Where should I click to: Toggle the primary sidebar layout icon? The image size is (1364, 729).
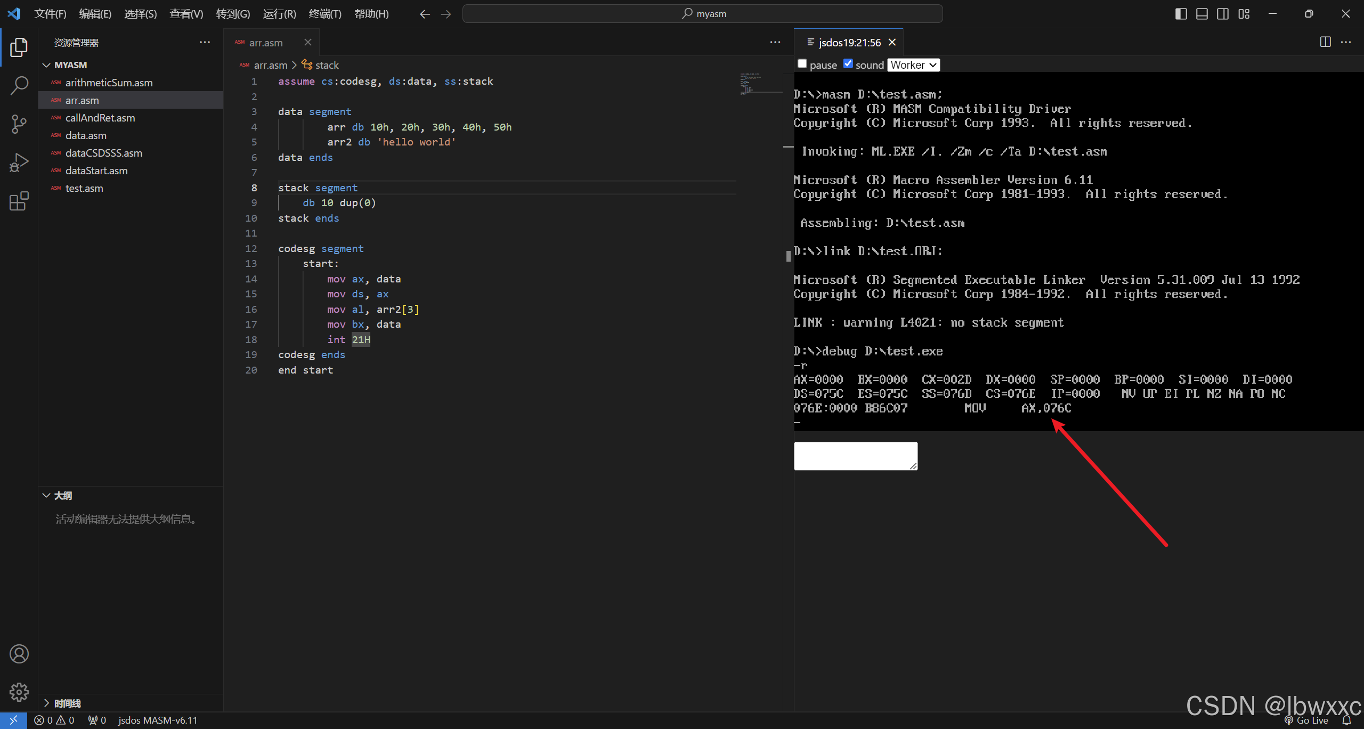pyautogui.click(x=1181, y=14)
